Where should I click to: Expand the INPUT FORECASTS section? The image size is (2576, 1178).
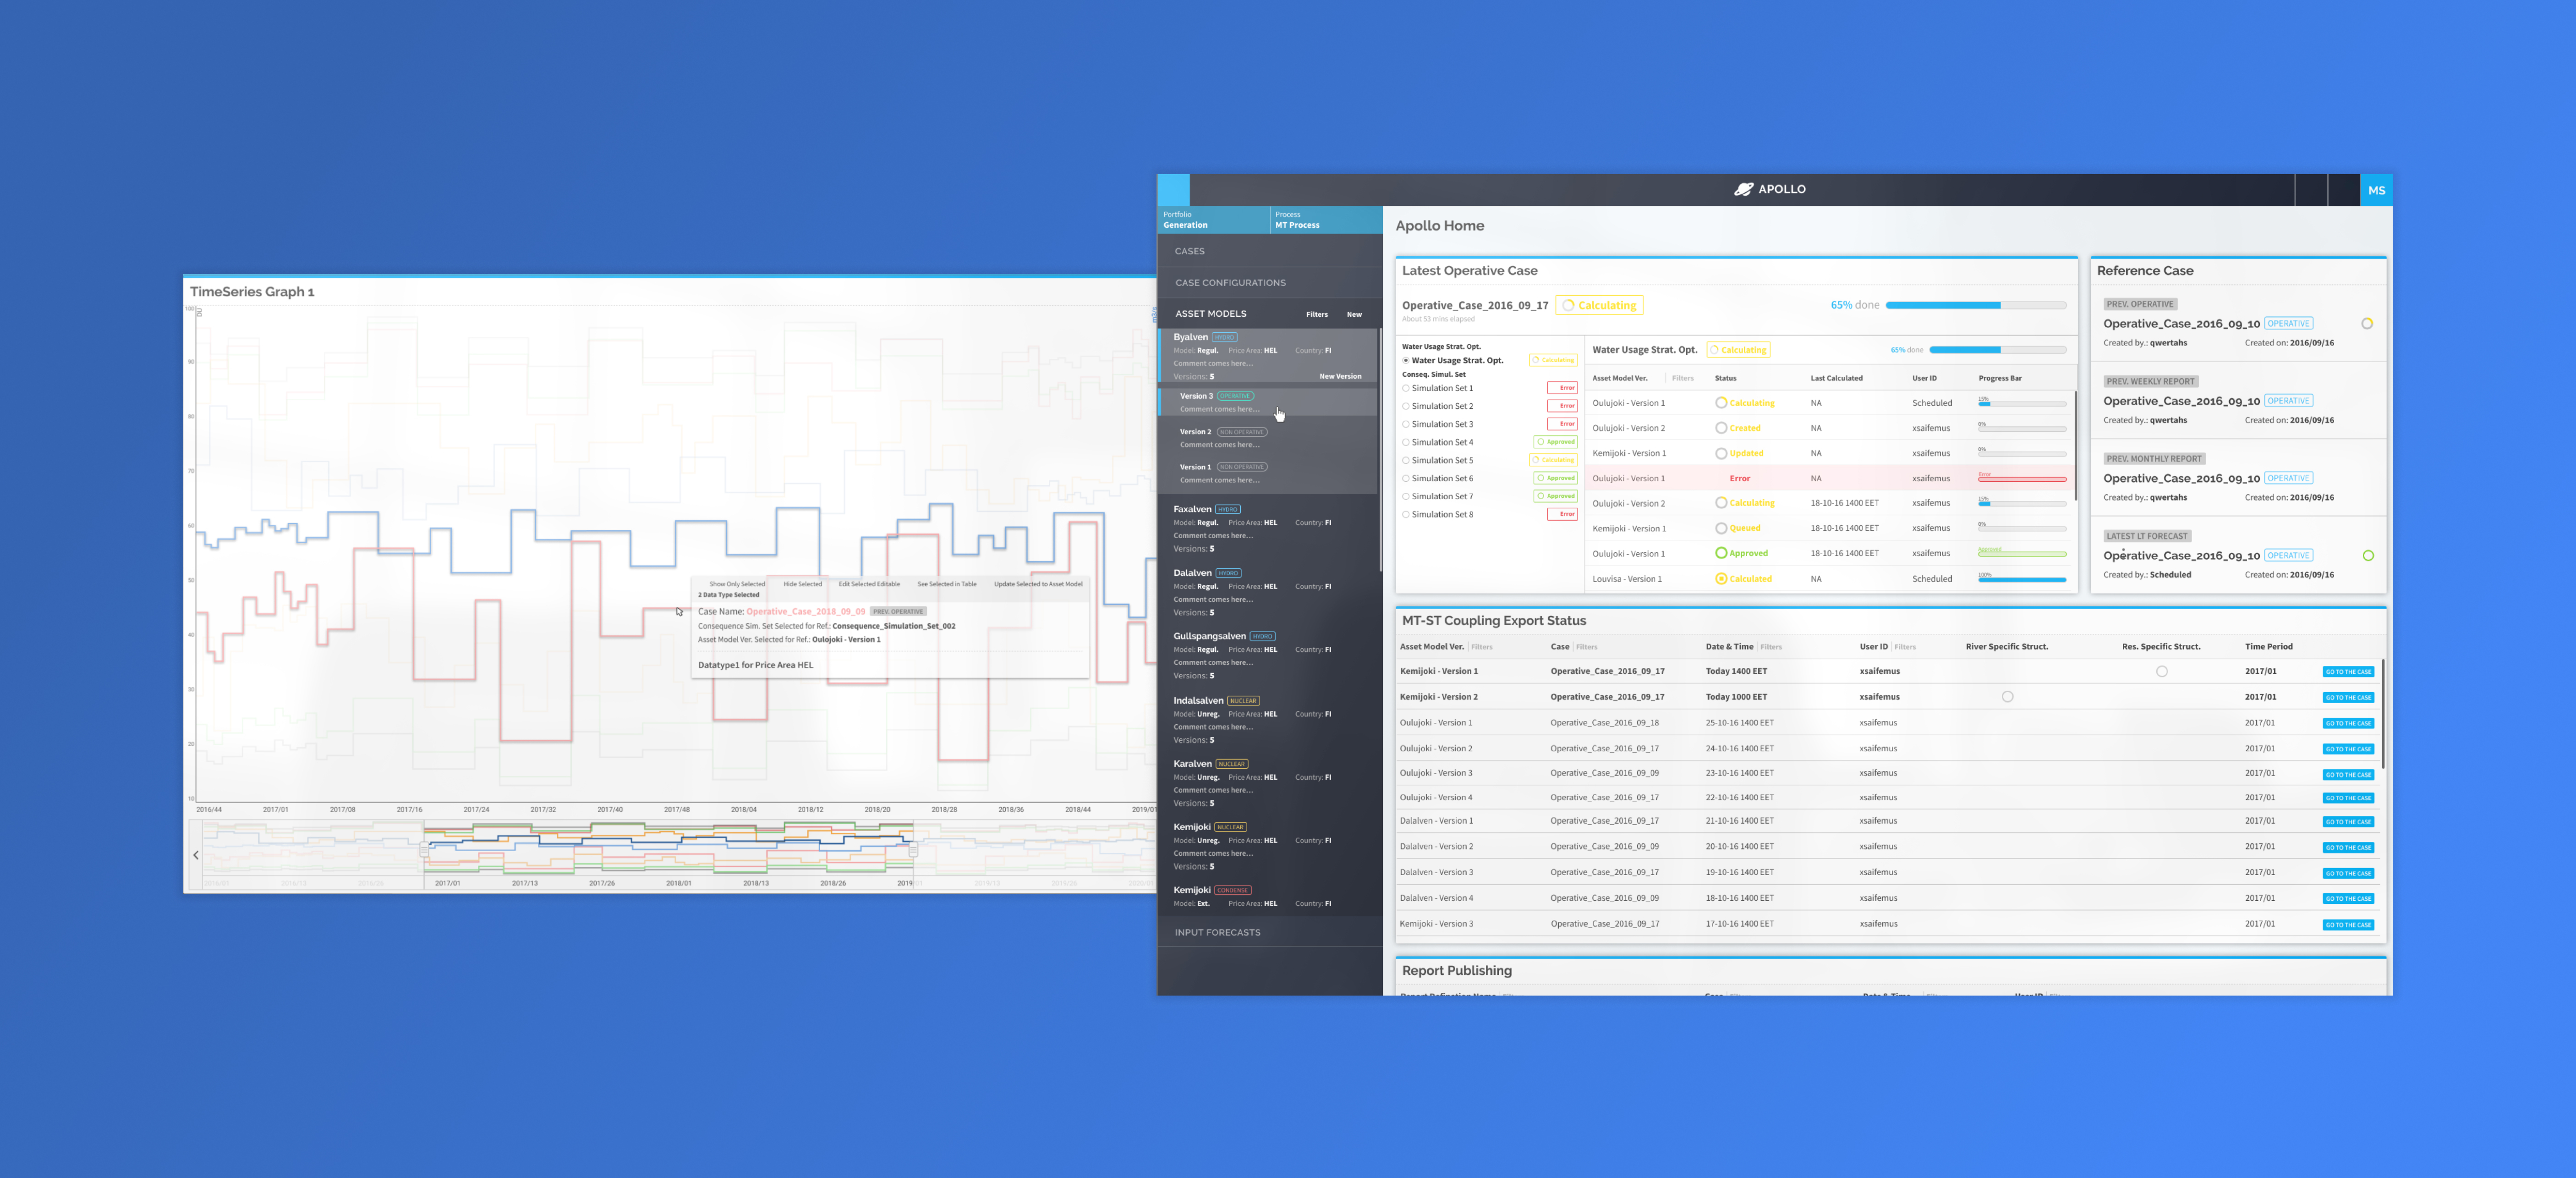click(1270, 932)
